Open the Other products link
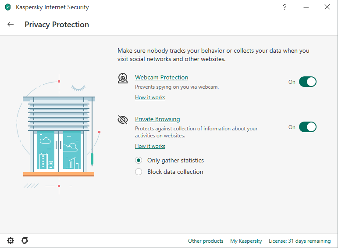This screenshot has width=338, height=248. click(x=206, y=241)
